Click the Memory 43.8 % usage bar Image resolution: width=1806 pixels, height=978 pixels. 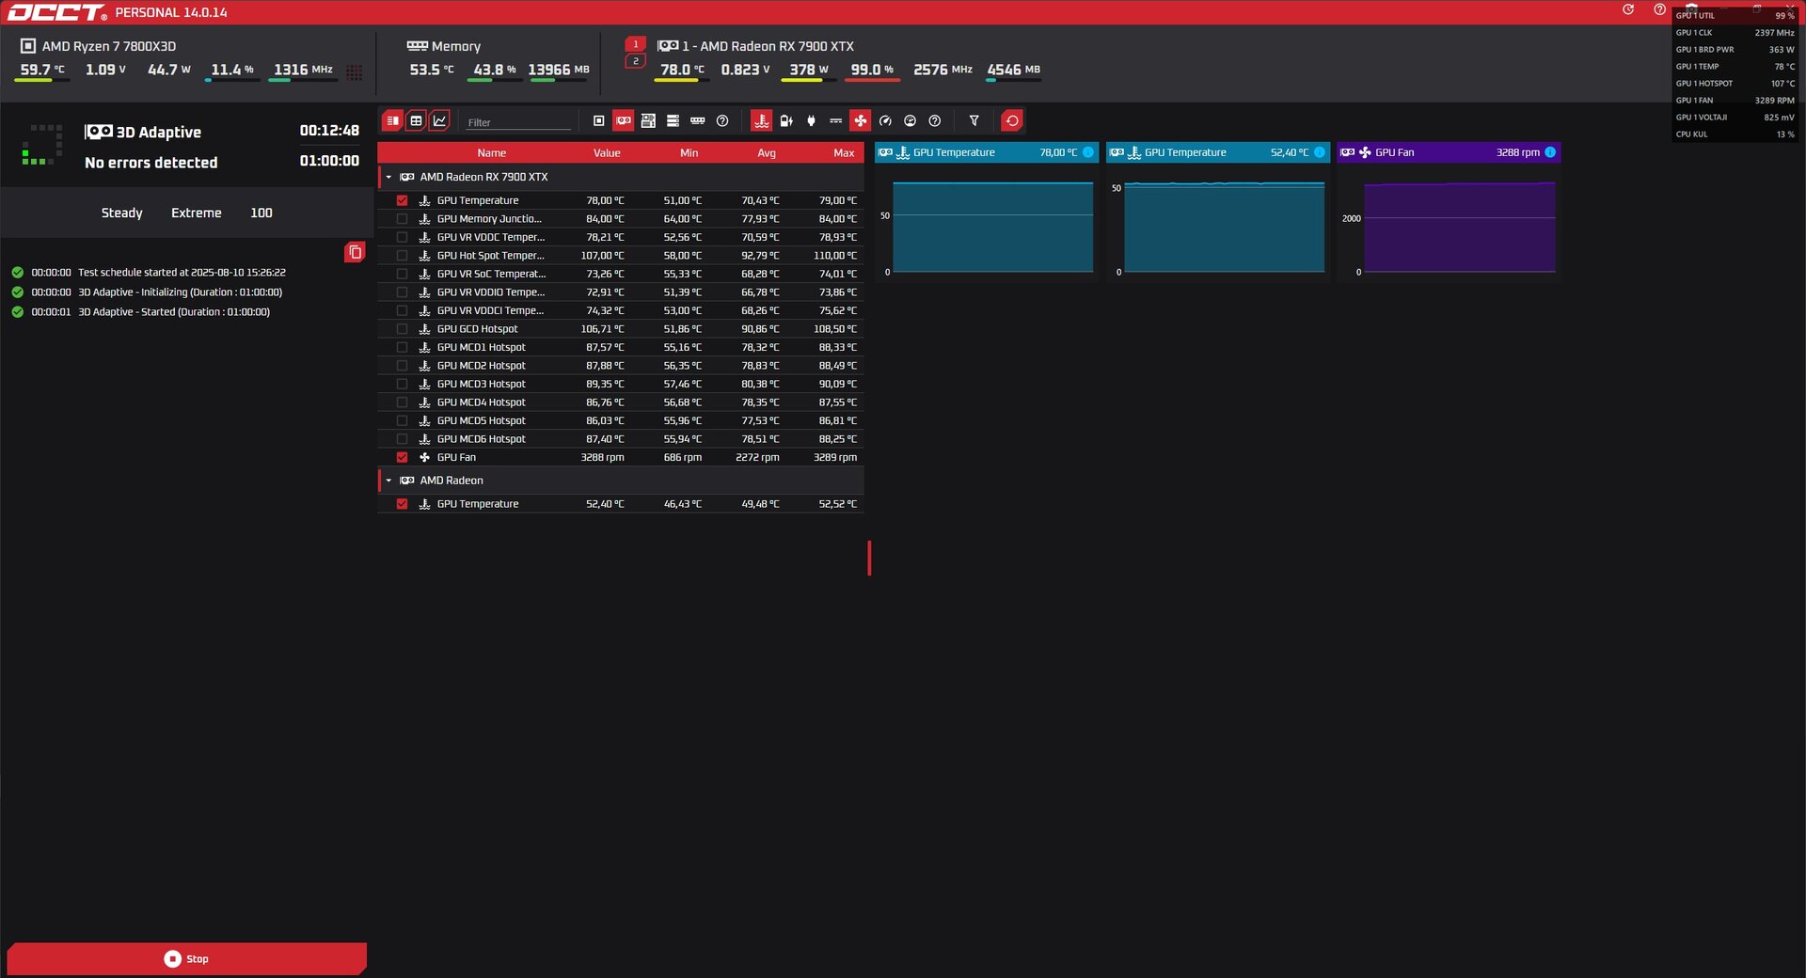[x=494, y=81]
